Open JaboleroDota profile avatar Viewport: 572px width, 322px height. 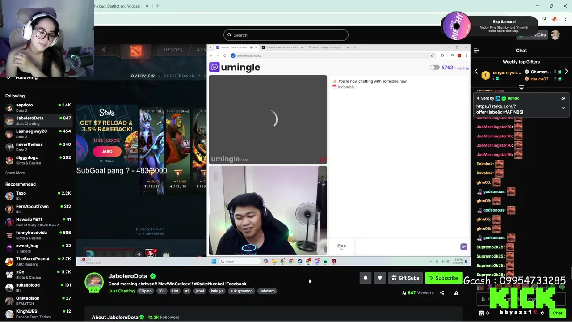[x=94, y=282]
